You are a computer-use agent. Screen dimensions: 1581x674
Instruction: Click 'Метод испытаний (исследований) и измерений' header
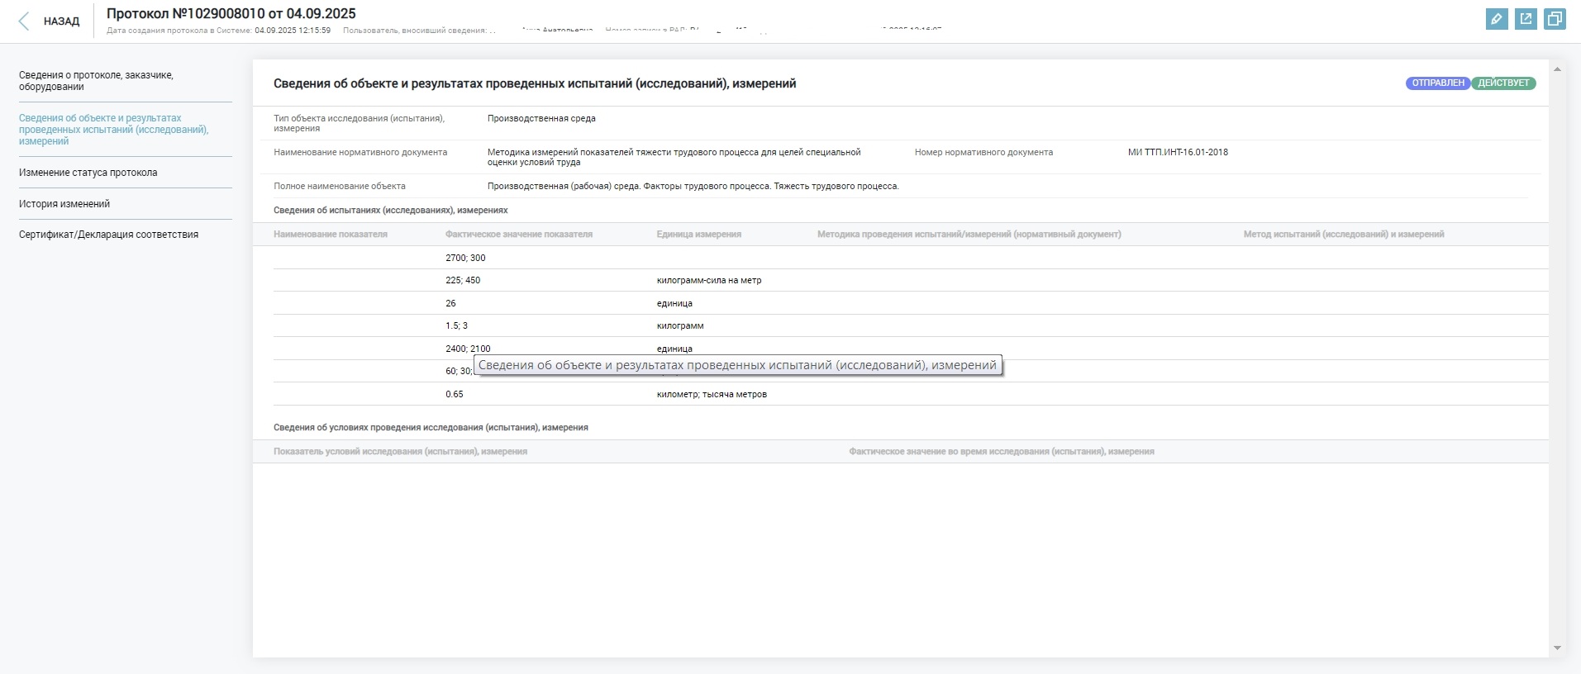1344,235
